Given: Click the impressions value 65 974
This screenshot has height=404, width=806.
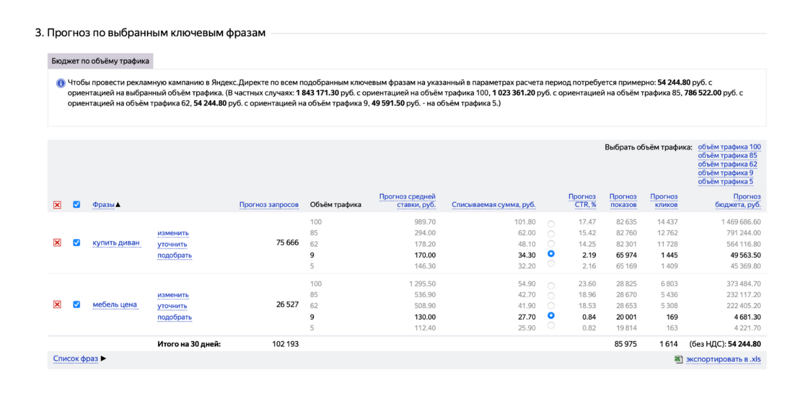Looking at the screenshot, I should (x=626, y=255).
